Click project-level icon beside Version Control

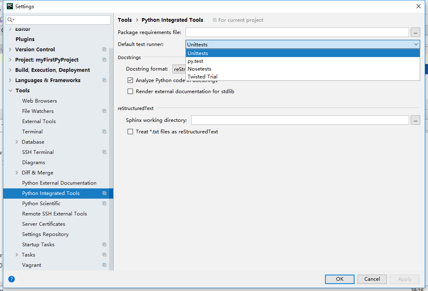click(x=104, y=50)
